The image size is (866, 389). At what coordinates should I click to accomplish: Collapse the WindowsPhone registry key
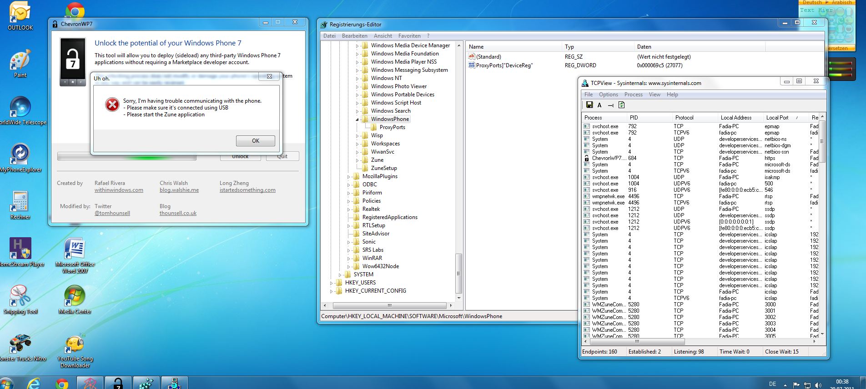pyautogui.click(x=357, y=119)
